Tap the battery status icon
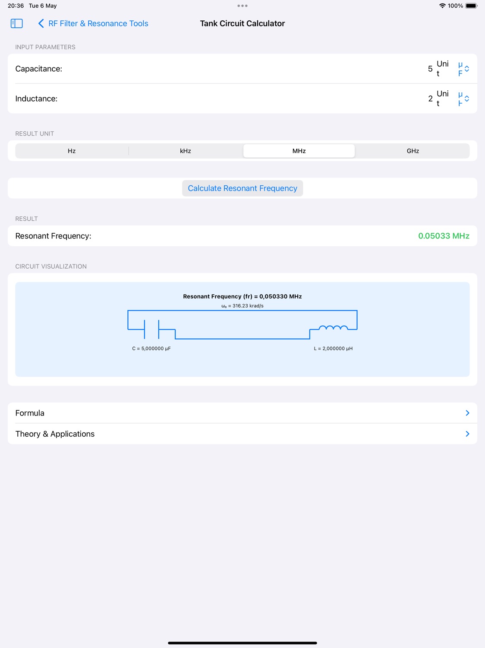Screen dimensions: 485x648 [471, 6]
